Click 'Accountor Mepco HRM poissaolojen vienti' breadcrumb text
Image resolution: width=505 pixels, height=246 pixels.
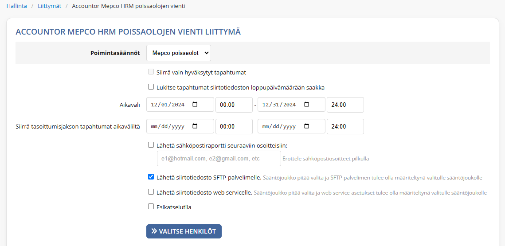click(129, 6)
